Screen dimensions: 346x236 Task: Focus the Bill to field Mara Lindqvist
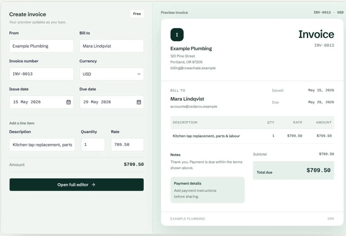[x=112, y=46]
